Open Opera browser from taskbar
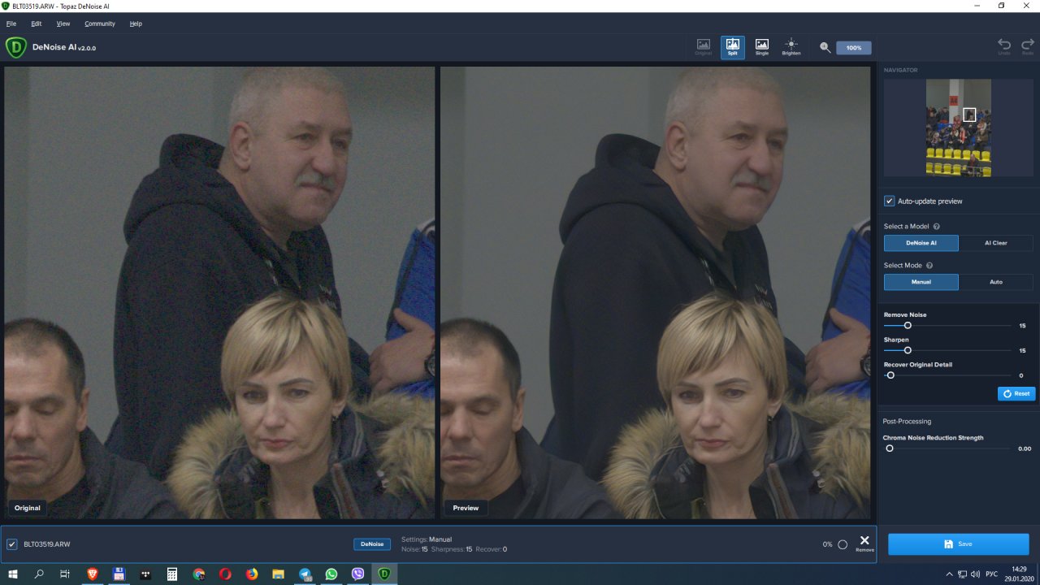1040x585 pixels. pos(225,574)
